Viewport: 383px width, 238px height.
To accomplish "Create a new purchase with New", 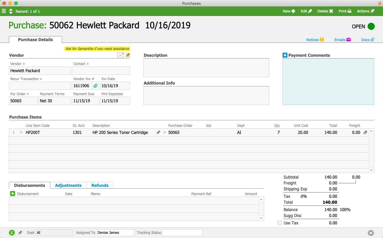I will pos(289,11).
